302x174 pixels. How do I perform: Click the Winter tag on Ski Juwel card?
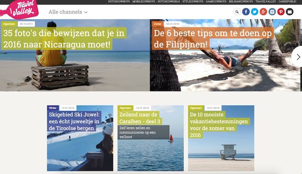[53, 108]
